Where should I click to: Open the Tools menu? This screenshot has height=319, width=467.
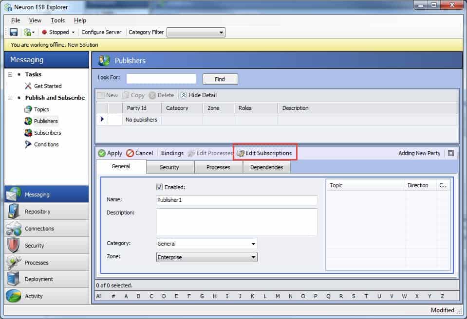(57, 20)
